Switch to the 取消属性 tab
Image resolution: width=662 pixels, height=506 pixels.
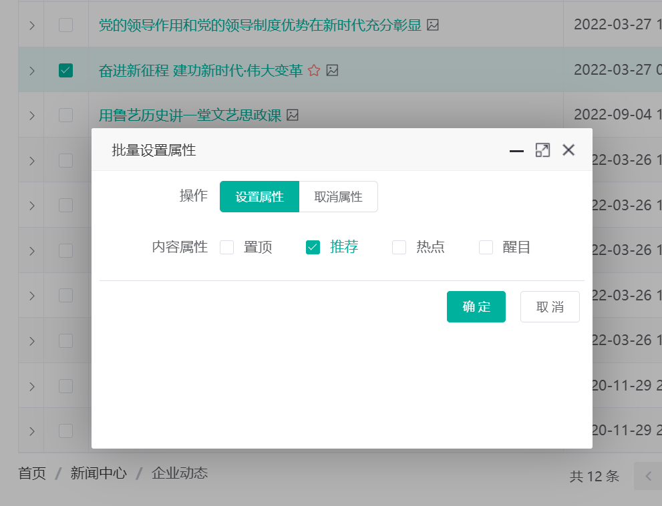pyautogui.click(x=338, y=196)
